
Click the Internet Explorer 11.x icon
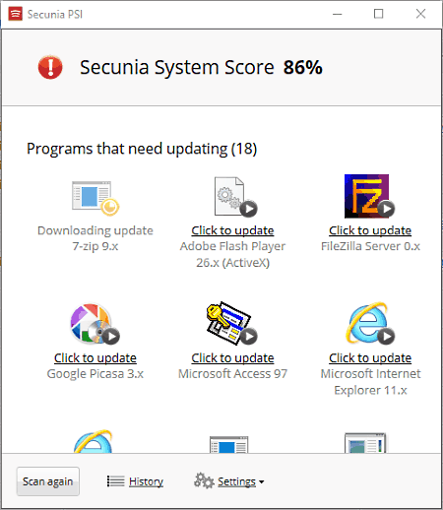tap(370, 323)
